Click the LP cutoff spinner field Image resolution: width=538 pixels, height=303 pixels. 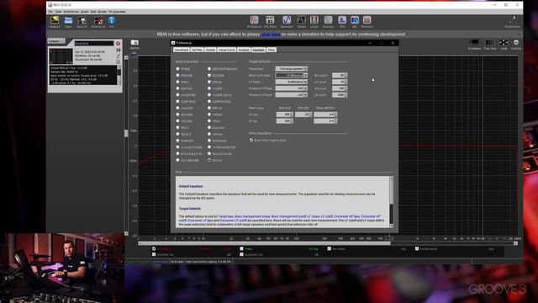click(340, 95)
